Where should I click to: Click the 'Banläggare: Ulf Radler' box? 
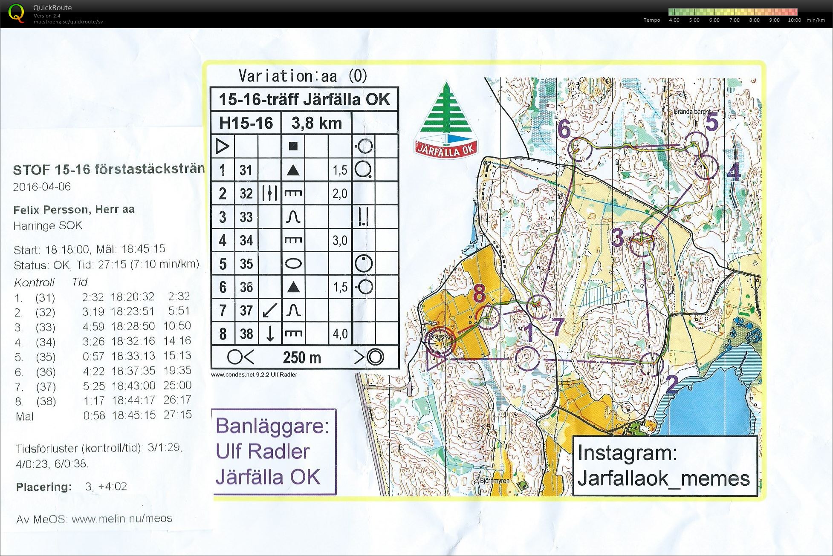click(x=273, y=452)
